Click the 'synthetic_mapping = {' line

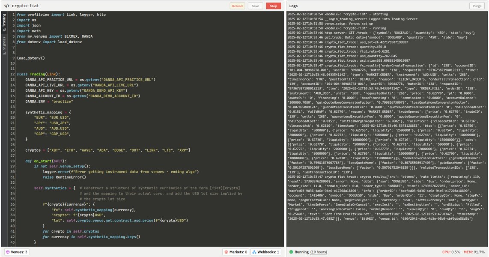point(48,112)
